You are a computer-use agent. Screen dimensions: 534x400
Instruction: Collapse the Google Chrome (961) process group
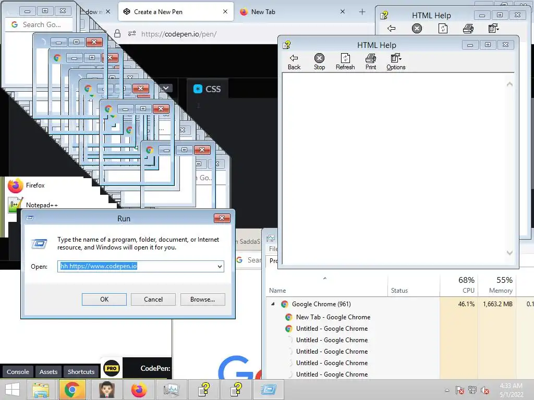click(273, 304)
